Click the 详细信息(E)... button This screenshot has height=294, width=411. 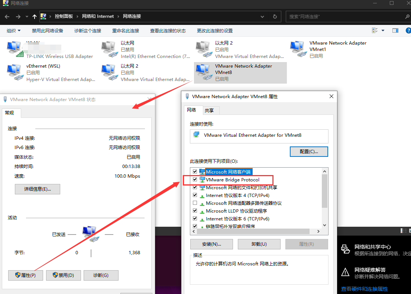[x=38, y=189]
